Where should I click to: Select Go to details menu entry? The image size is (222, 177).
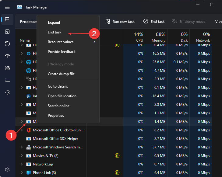pos(68,86)
